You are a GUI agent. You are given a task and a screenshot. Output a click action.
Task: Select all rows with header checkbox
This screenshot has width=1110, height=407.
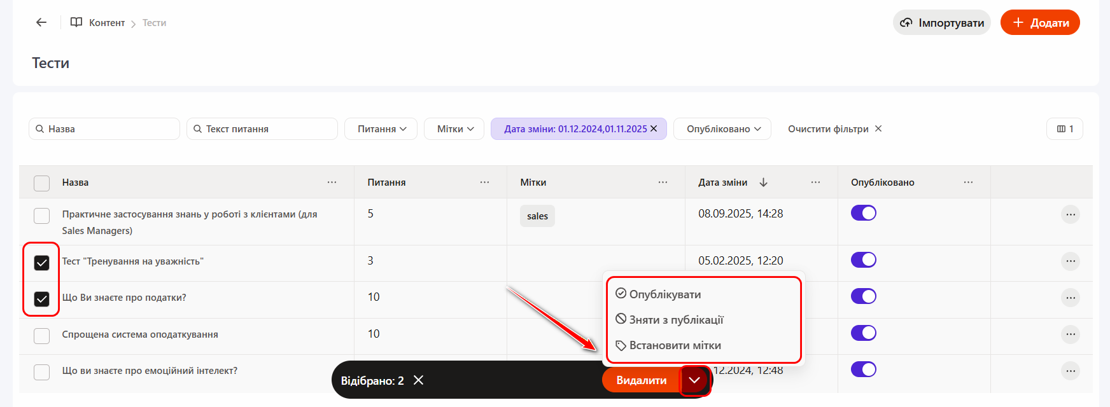[42, 183]
